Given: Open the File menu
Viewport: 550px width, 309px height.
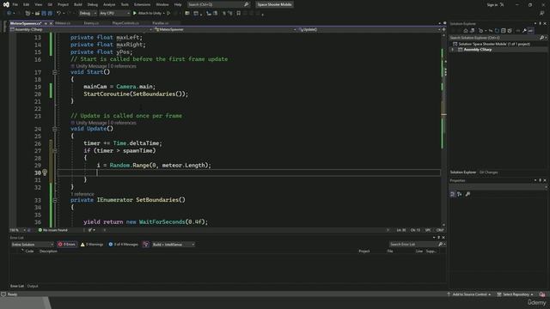Looking at the screenshot, I should point(15,4).
